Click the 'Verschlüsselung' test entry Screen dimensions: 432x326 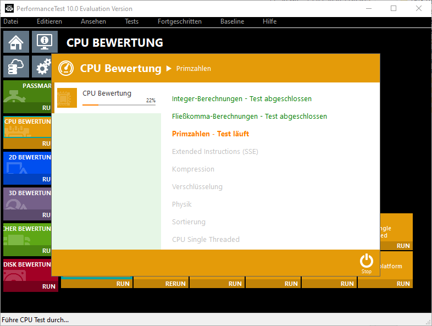tap(197, 186)
